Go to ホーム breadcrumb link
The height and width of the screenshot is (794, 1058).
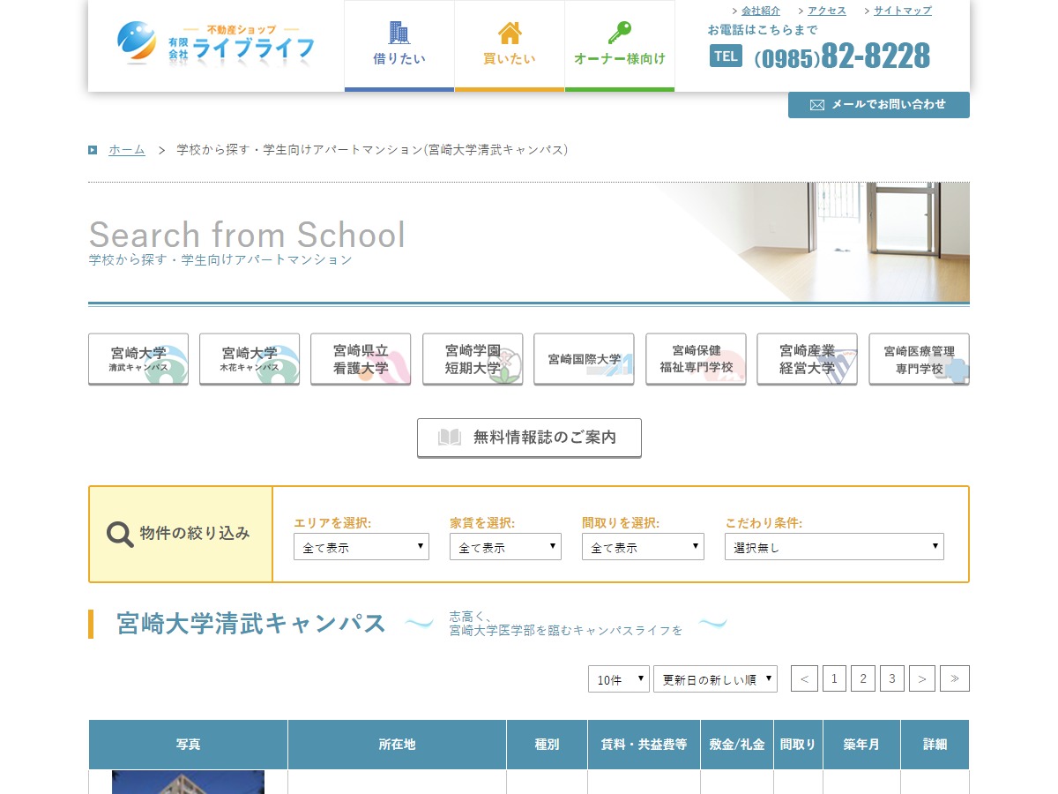click(x=127, y=150)
